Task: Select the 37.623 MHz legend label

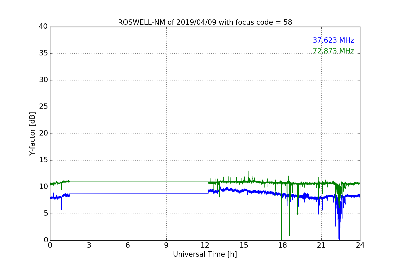Action: [x=333, y=40]
